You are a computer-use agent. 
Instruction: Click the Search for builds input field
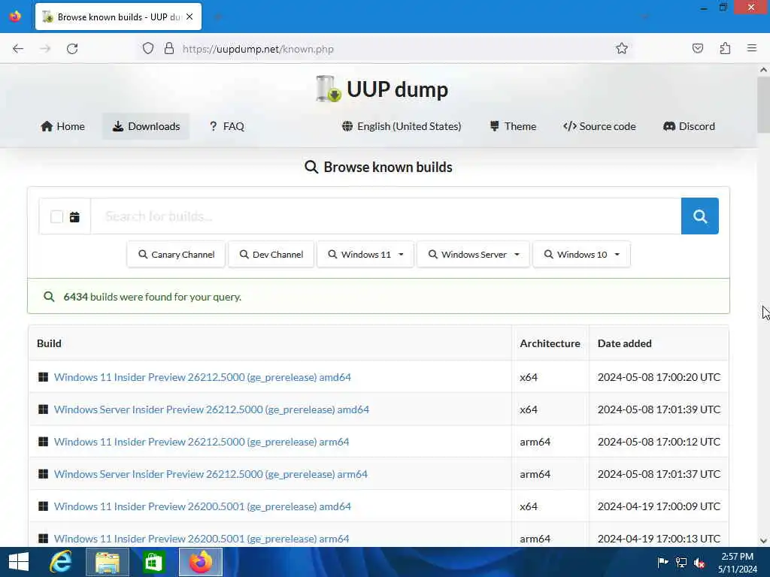[386, 216]
